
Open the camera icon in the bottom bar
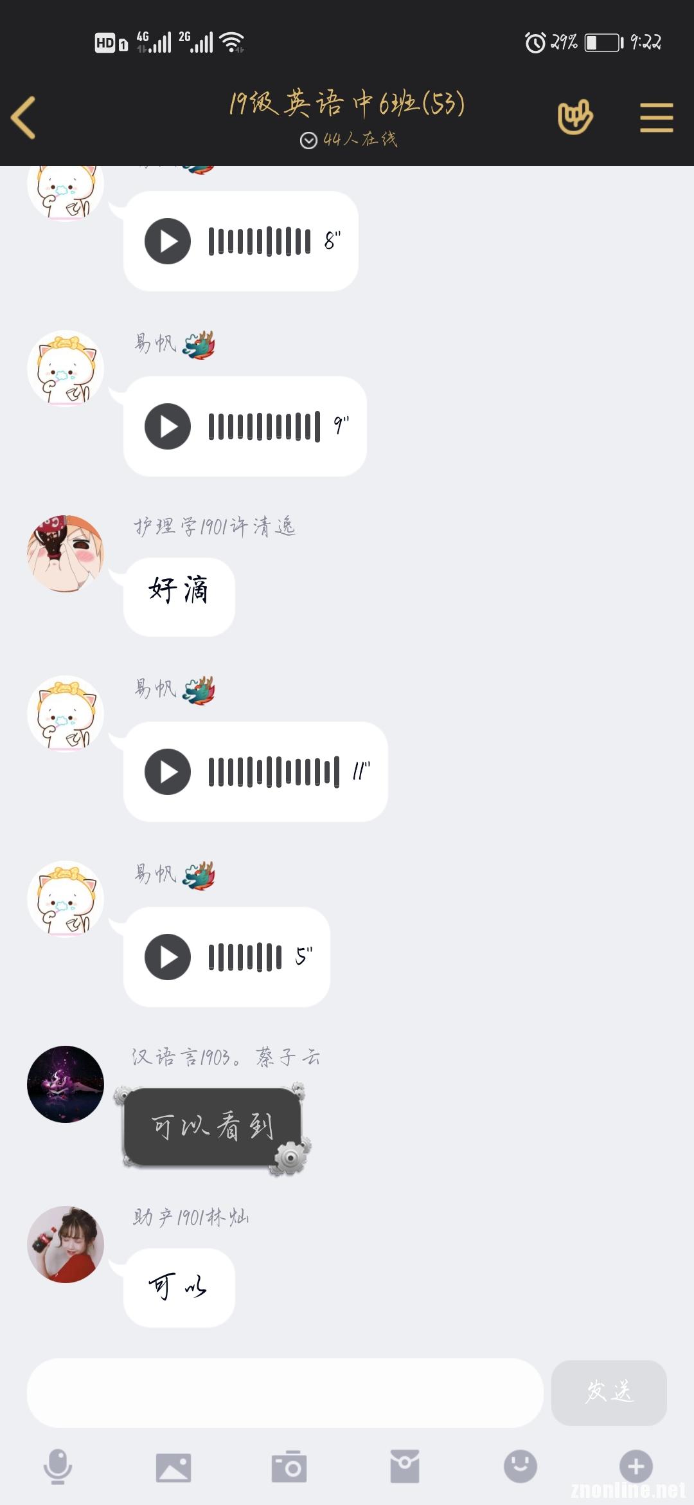click(x=289, y=1466)
